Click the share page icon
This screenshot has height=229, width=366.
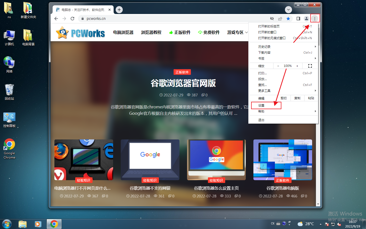[x=280, y=19]
